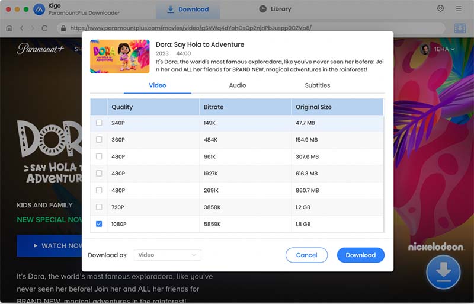
Task: Click the Bitrate column header
Action: [245, 107]
